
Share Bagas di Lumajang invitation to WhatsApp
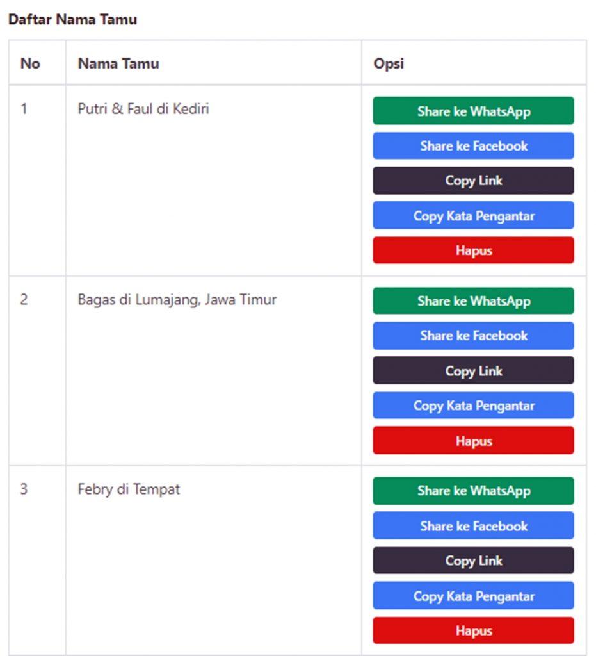473,301
